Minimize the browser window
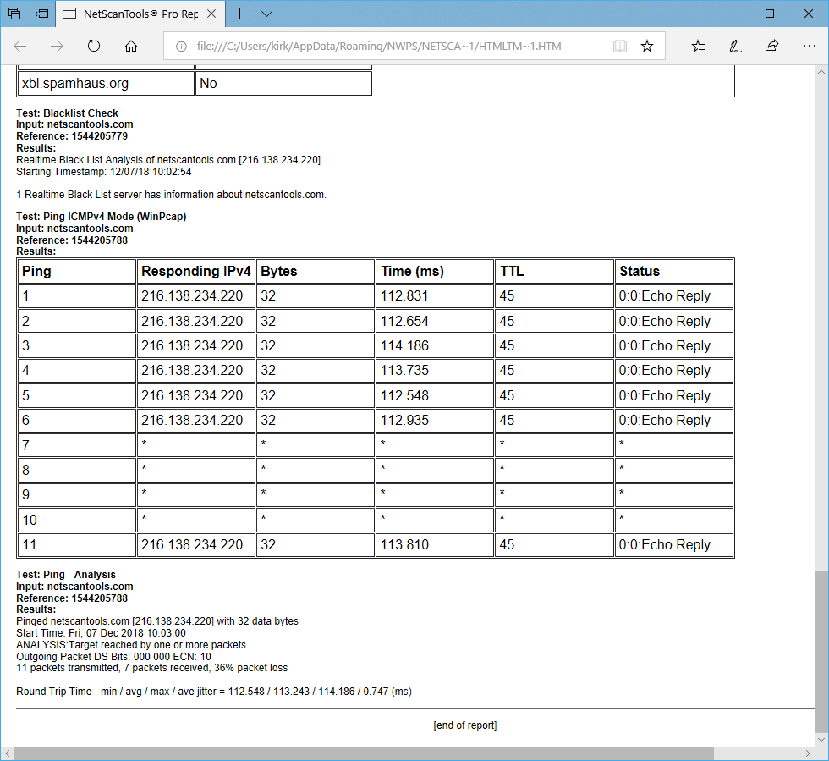829x761 pixels. (x=731, y=14)
